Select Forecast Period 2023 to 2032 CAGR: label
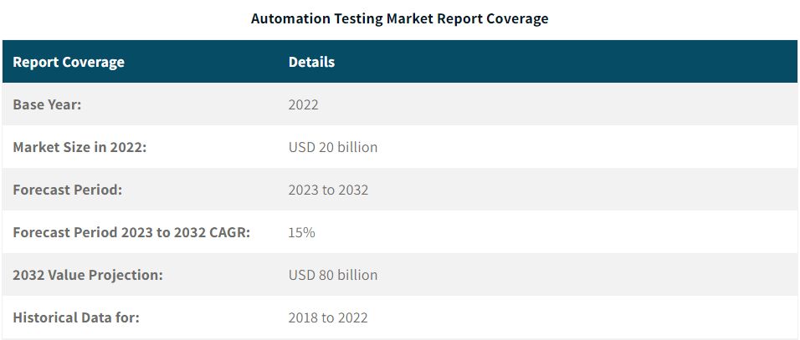 point(131,232)
